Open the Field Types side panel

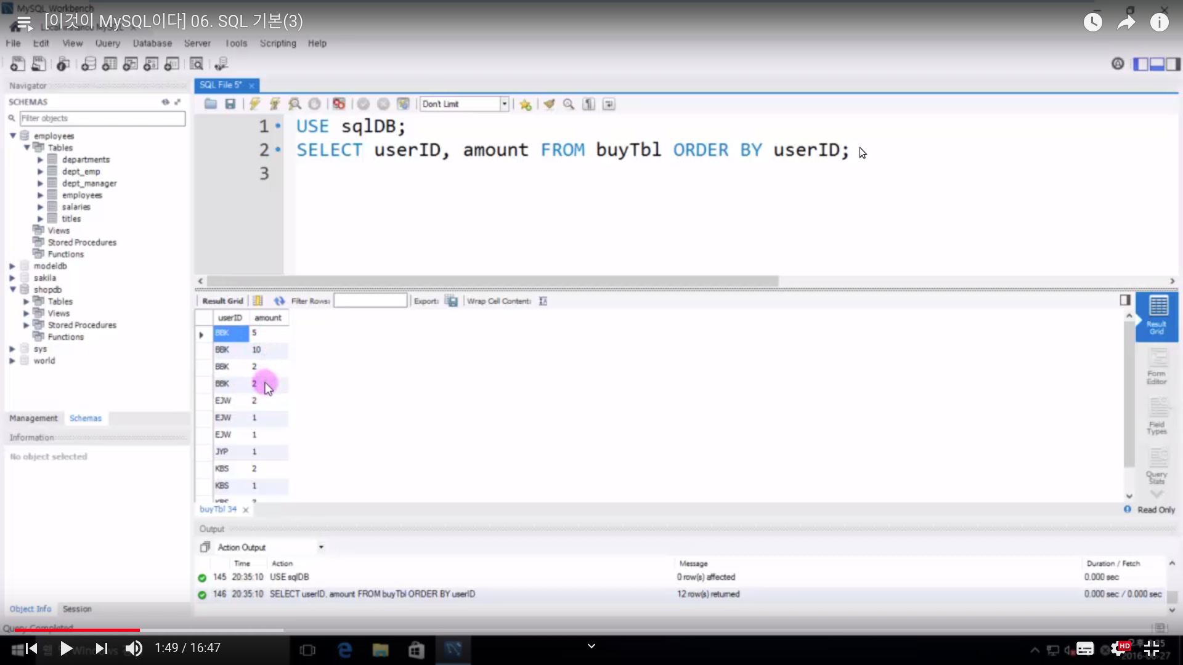[x=1157, y=417]
